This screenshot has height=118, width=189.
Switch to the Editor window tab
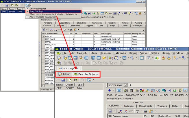64,74
